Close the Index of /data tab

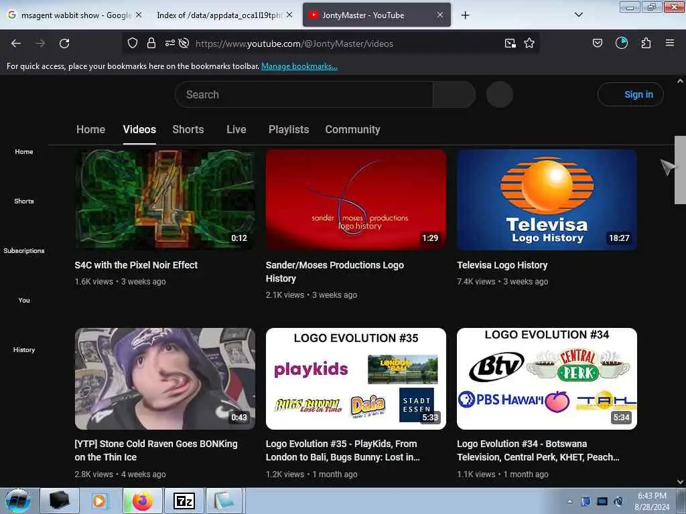tap(289, 15)
